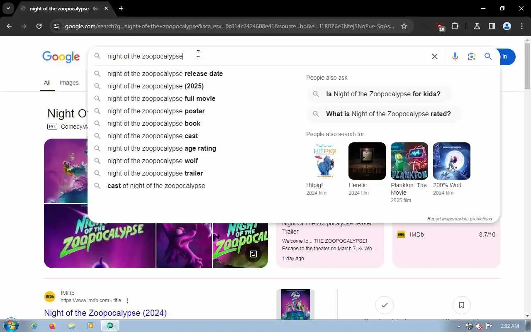Switch to the All results tab
This screenshot has width=531, height=332.
pos(47,83)
